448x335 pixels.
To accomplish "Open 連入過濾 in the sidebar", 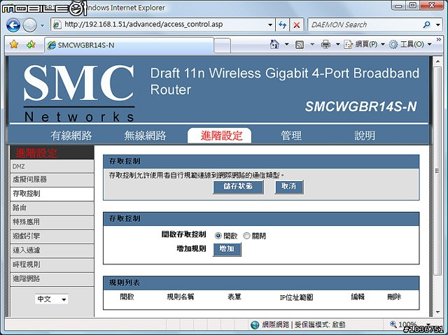I will click(x=52, y=250).
